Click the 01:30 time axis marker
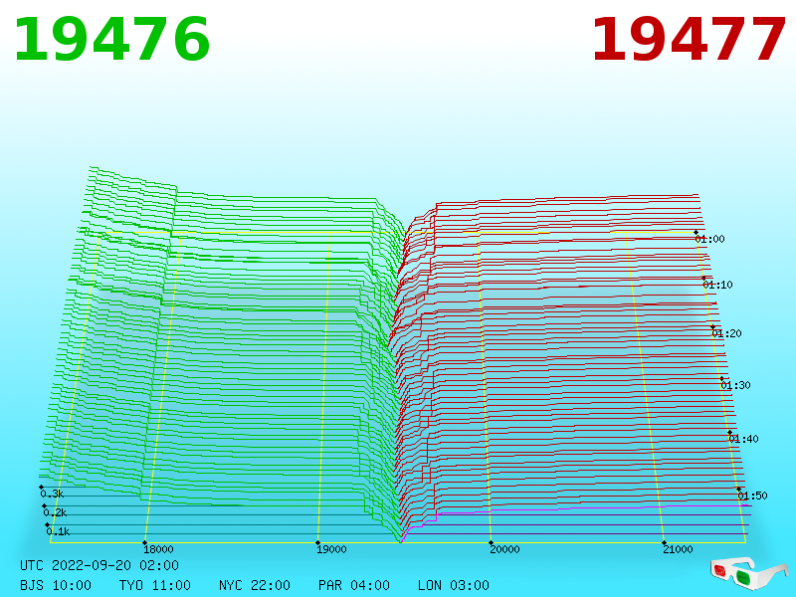The height and width of the screenshot is (597, 796). [x=735, y=385]
